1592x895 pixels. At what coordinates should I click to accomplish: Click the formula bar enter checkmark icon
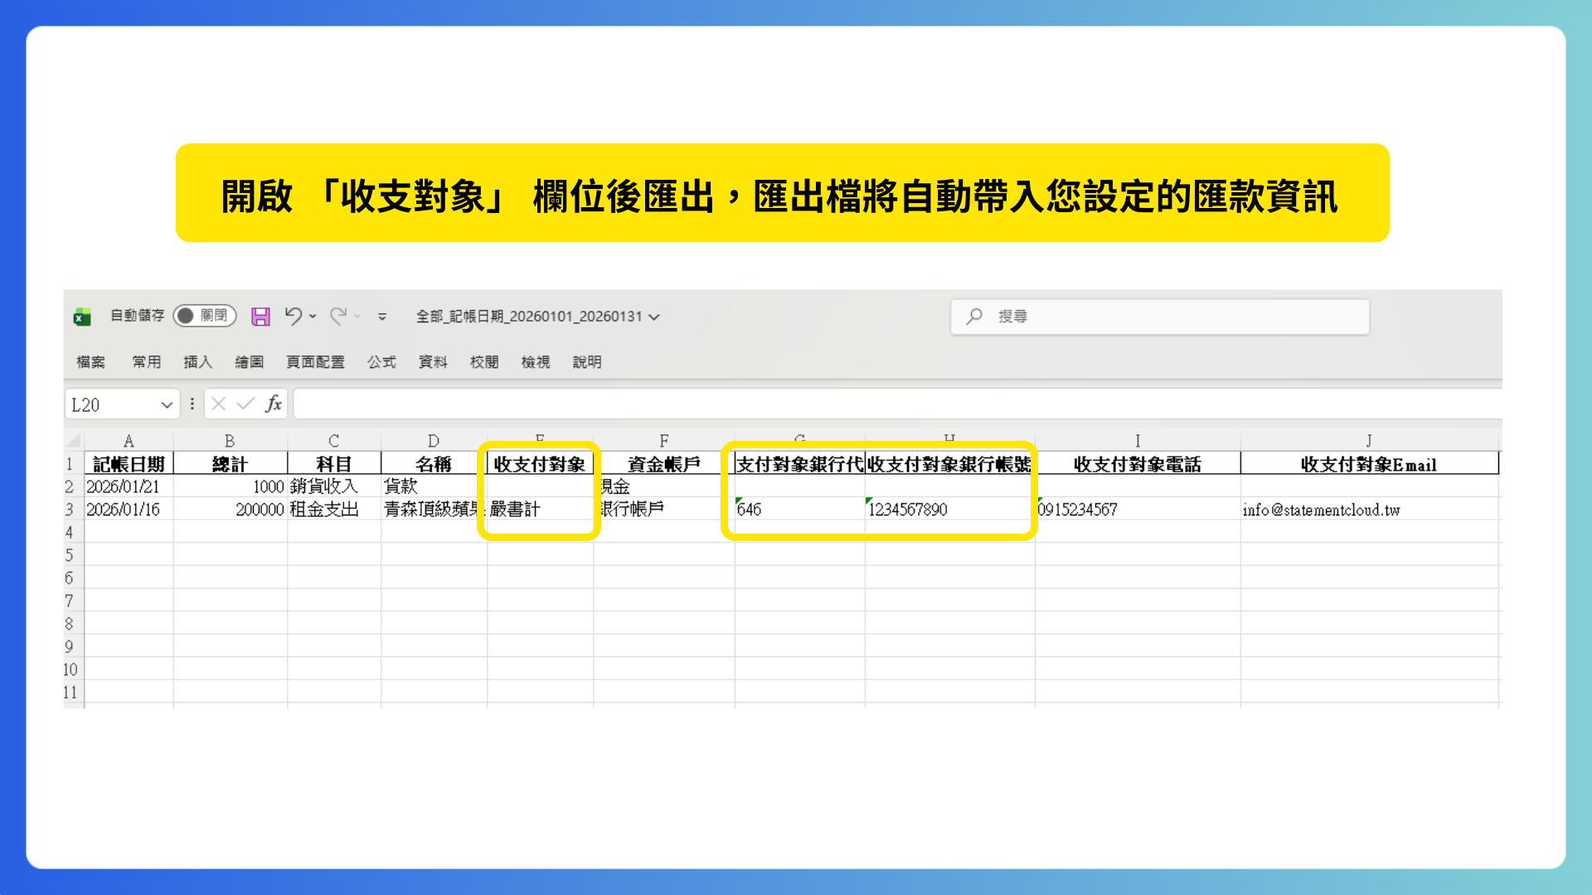coord(245,404)
